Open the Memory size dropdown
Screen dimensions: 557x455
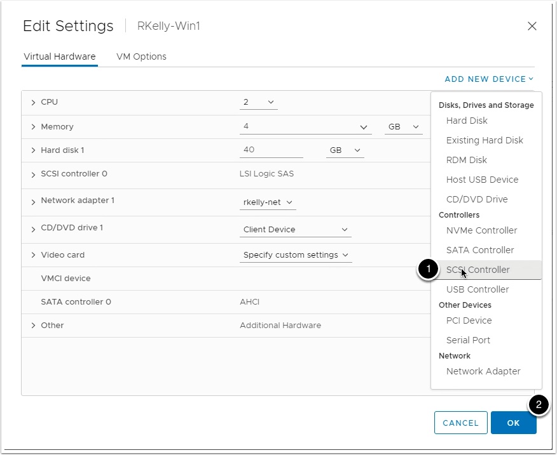click(x=305, y=127)
